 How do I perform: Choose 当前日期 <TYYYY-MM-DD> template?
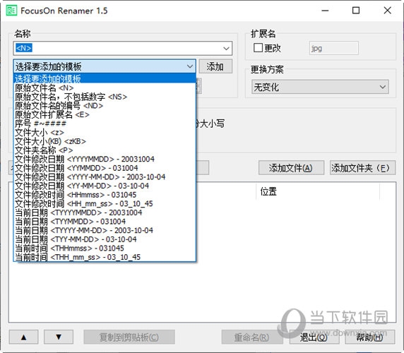[x=105, y=230]
